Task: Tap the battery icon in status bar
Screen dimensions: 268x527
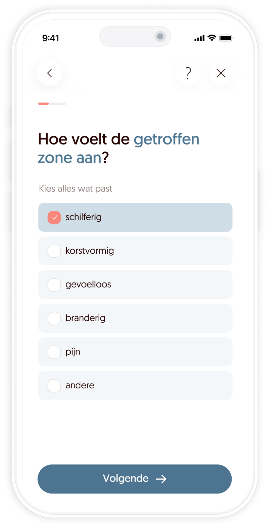Action: pos(226,38)
